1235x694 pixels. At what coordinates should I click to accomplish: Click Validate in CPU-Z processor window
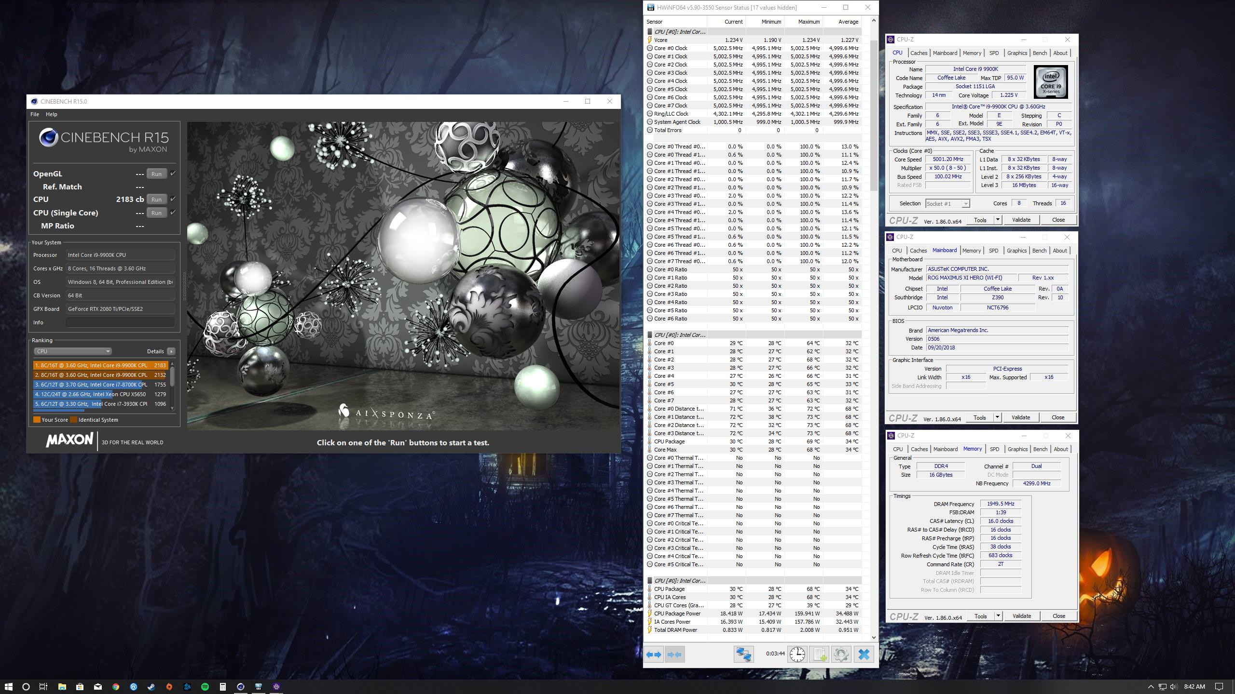click(1021, 220)
